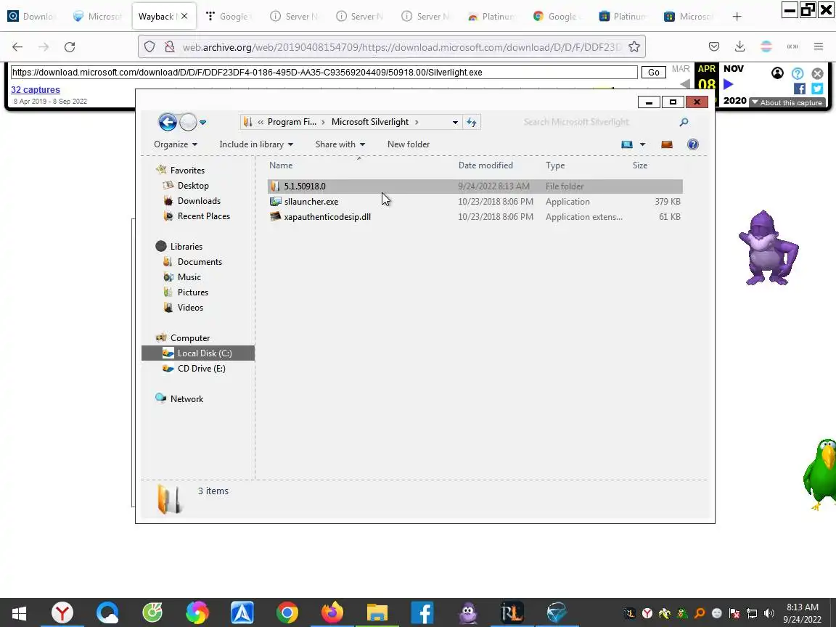Click the change view icon
Image resolution: width=836 pixels, height=627 pixels.
click(627, 144)
